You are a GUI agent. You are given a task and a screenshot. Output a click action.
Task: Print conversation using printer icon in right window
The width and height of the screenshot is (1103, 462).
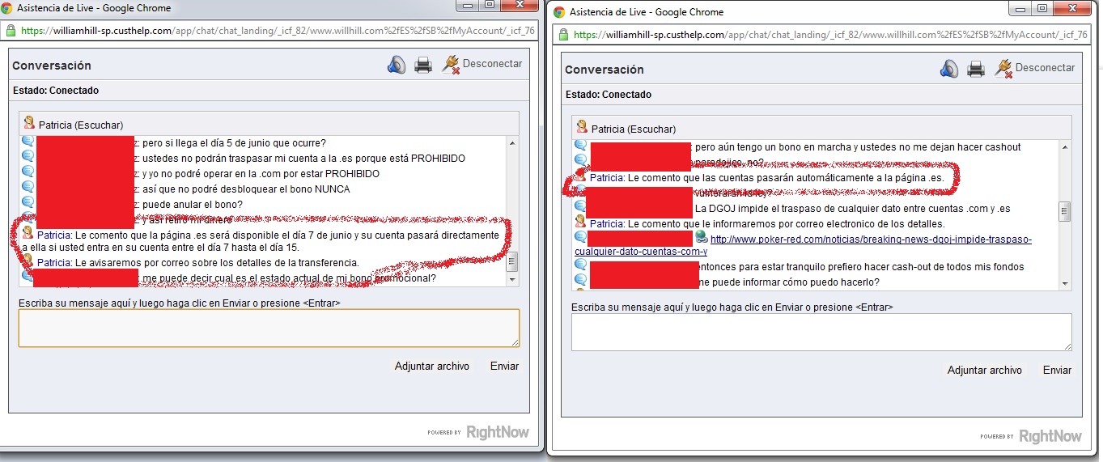(x=976, y=70)
